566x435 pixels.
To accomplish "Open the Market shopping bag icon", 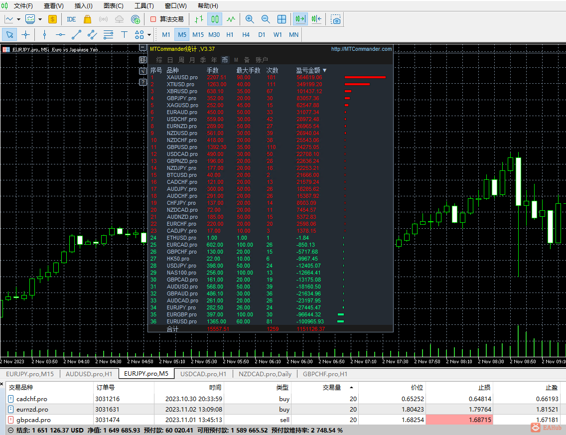I will (87, 19).
